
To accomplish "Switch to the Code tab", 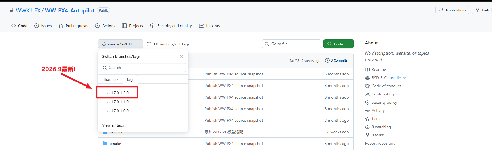I will 19,26.
